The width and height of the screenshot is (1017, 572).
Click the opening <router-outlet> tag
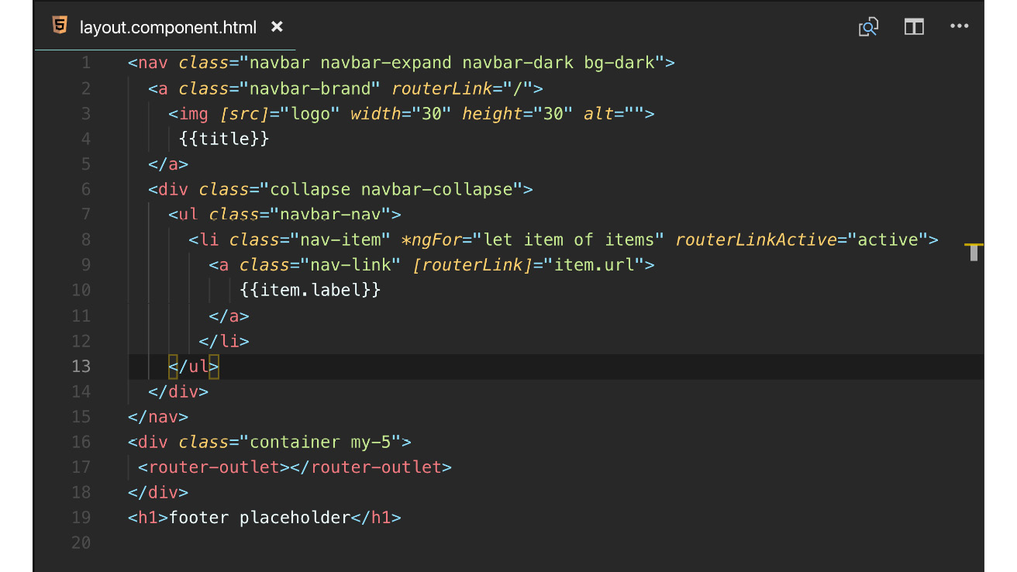[x=213, y=467]
